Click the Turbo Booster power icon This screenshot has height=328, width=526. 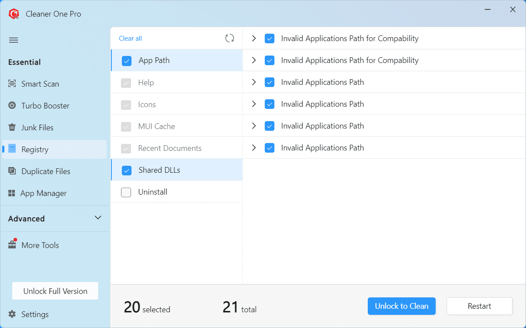point(12,106)
